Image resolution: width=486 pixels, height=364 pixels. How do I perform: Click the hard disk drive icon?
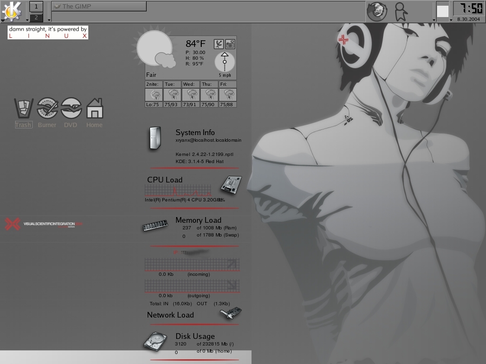pyautogui.click(x=155, y=341)
